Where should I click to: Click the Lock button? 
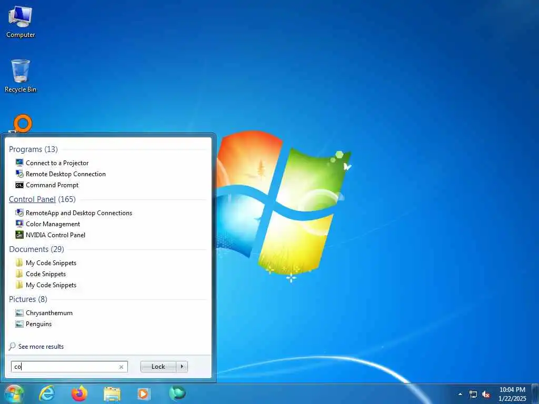click(158, 367)
